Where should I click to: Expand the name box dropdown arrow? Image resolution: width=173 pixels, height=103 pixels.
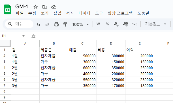tap(24, 36)
